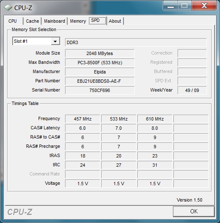Click tRAS value 20

point(119,156)
